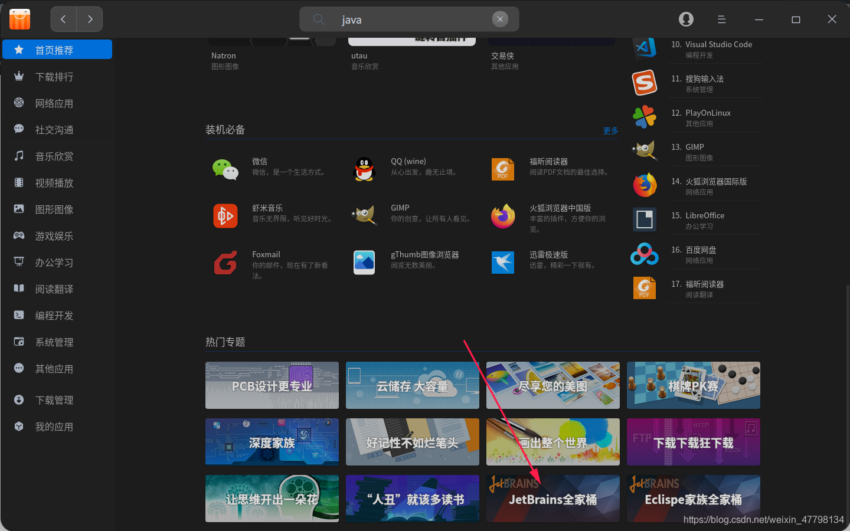This screenshot has height=531, width=850.
Task: Open the hamburger main menu
Action: click(721, 19)
